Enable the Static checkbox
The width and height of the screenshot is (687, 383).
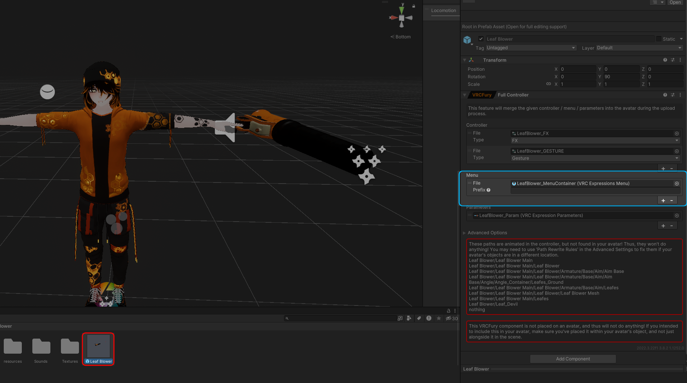[658, 39]
